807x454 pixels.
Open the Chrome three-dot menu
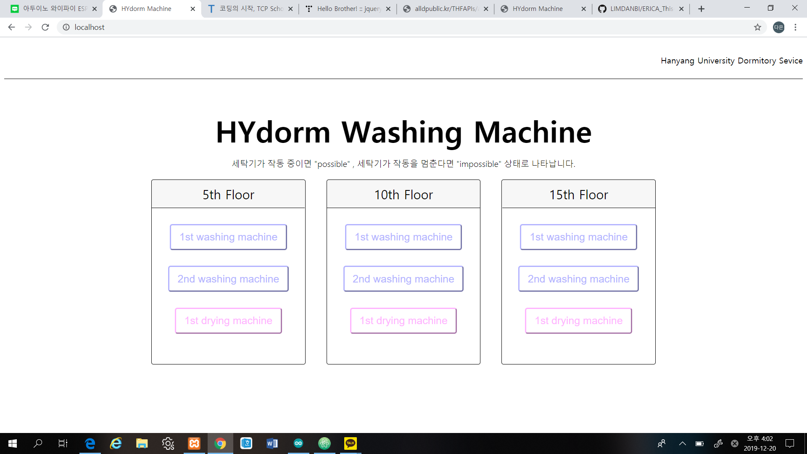795,27
